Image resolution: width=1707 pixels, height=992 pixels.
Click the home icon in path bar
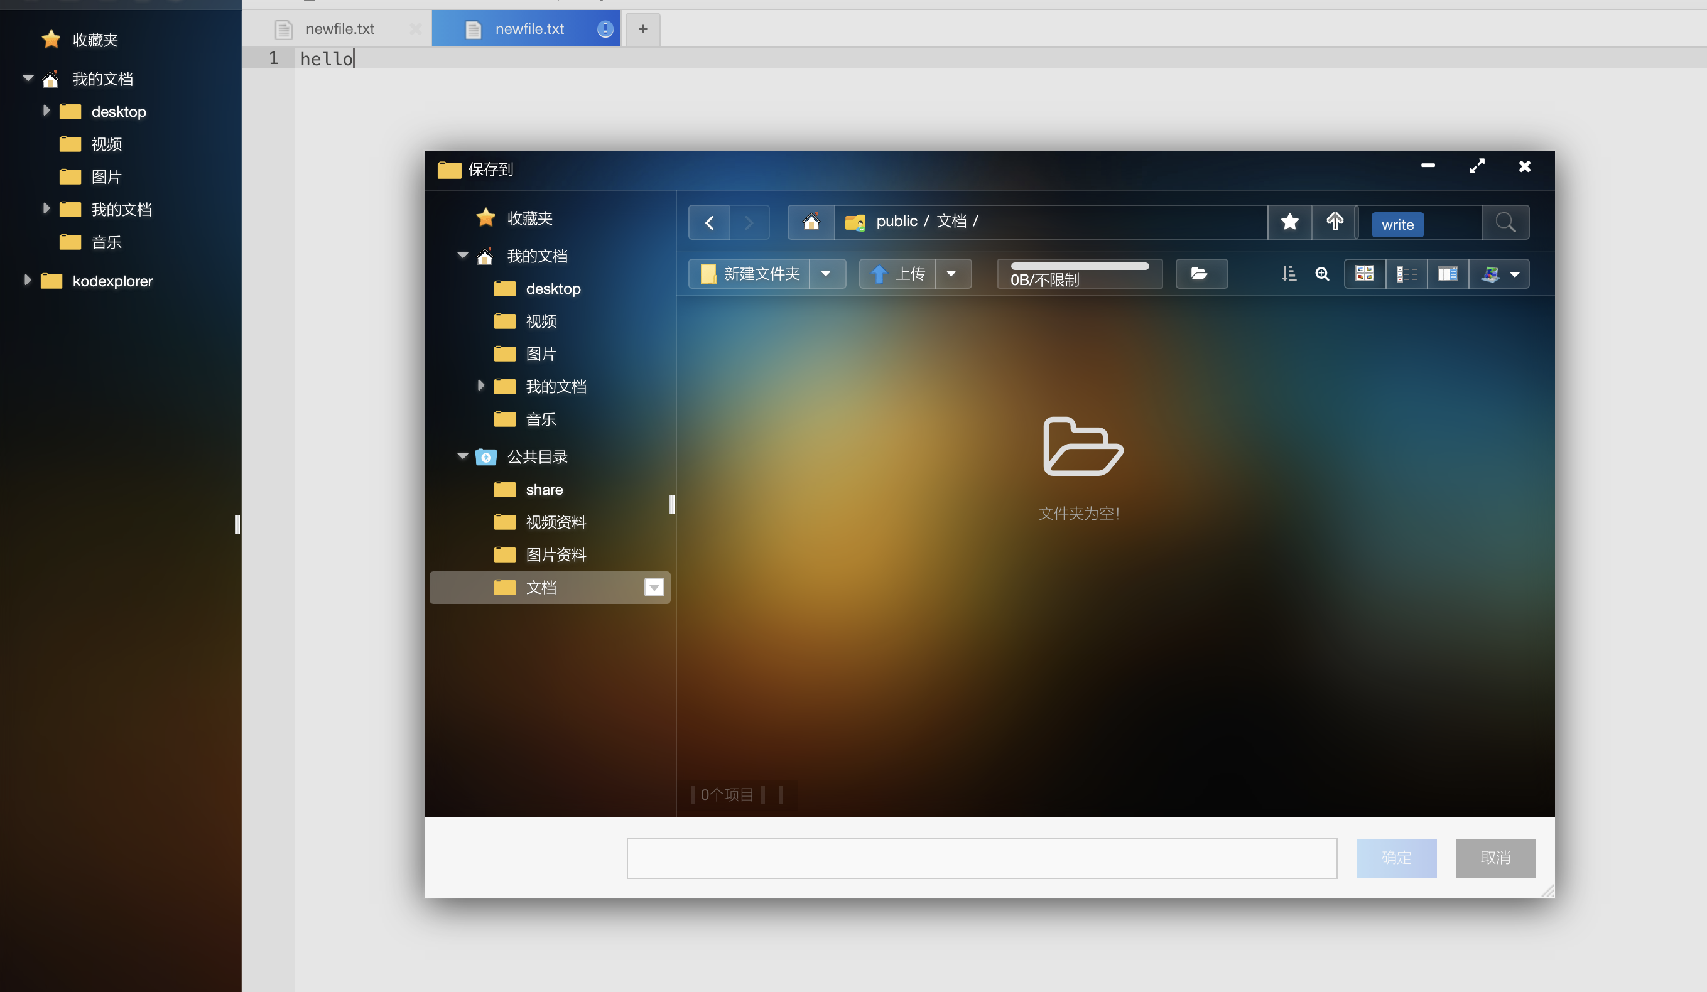point(811,222)
